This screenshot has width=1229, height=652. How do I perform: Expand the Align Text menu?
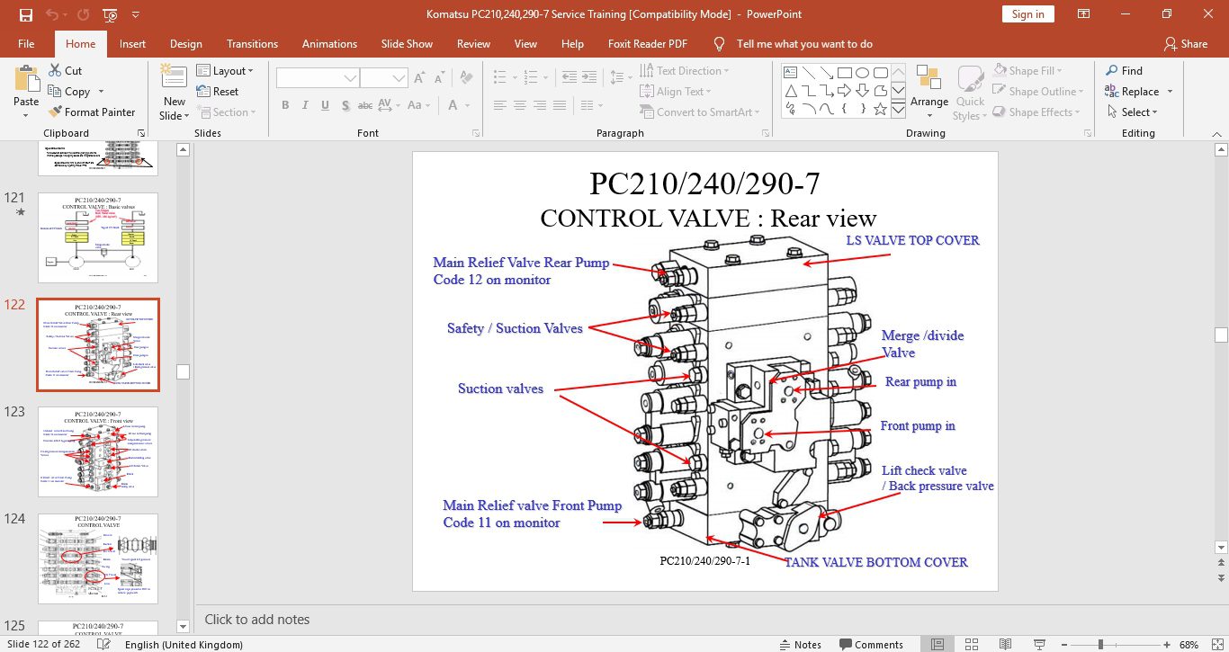[676, 91]
